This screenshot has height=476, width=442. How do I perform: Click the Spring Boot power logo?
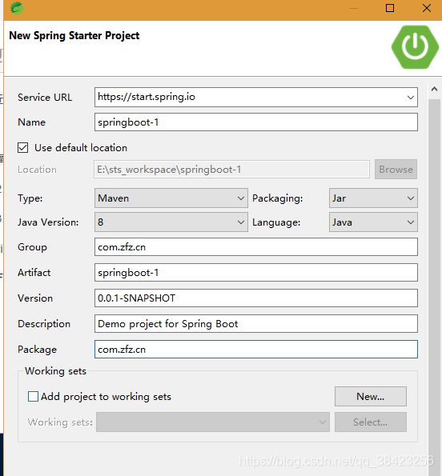tap(415, 47)
